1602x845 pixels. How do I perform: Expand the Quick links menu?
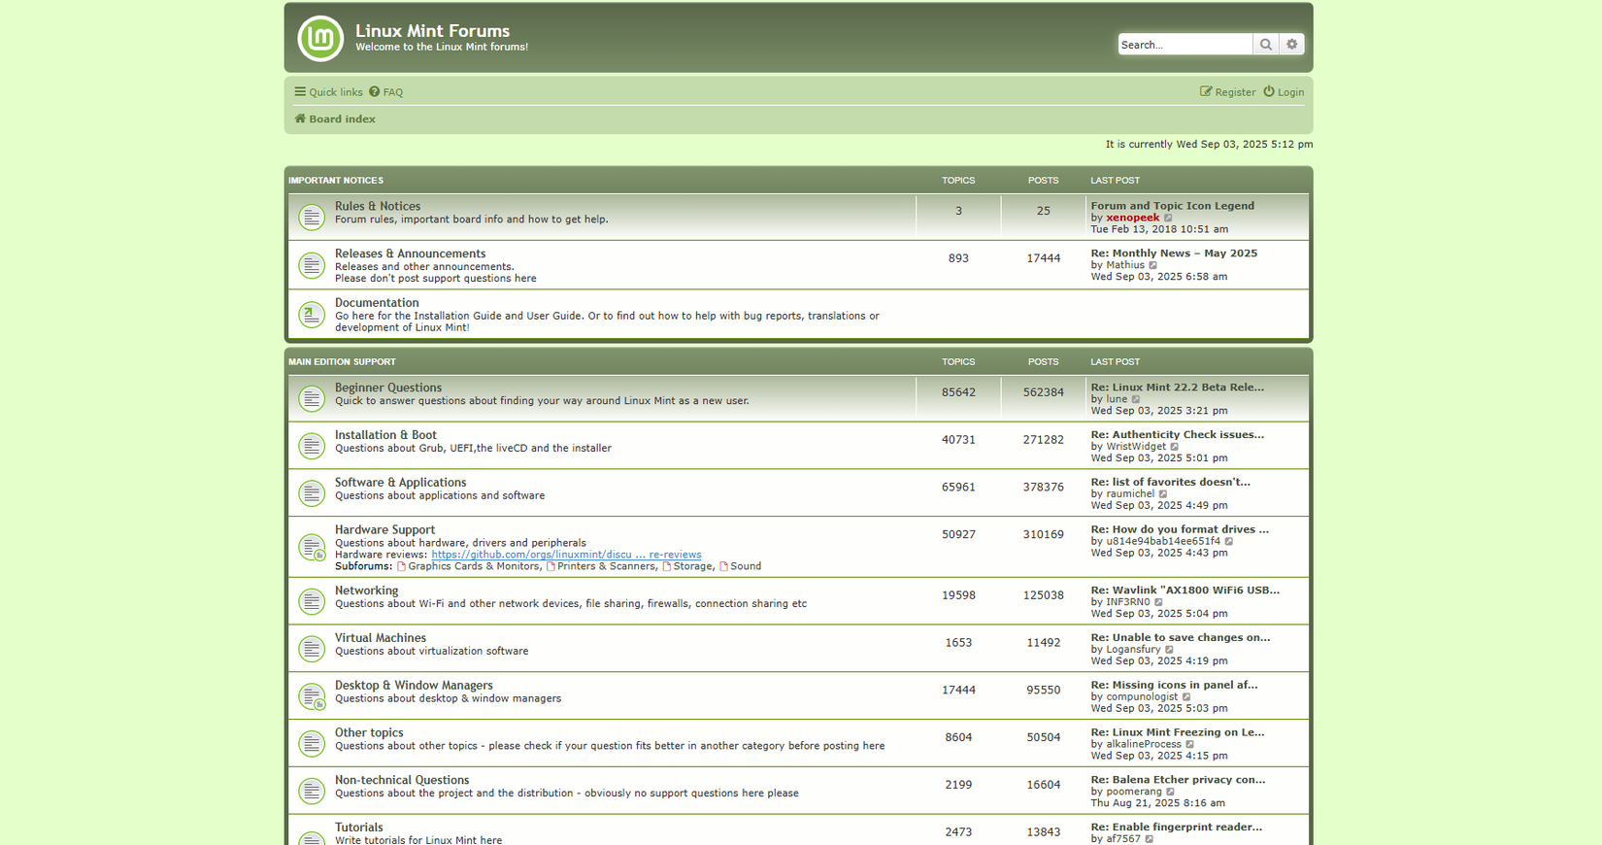(328, 92)
